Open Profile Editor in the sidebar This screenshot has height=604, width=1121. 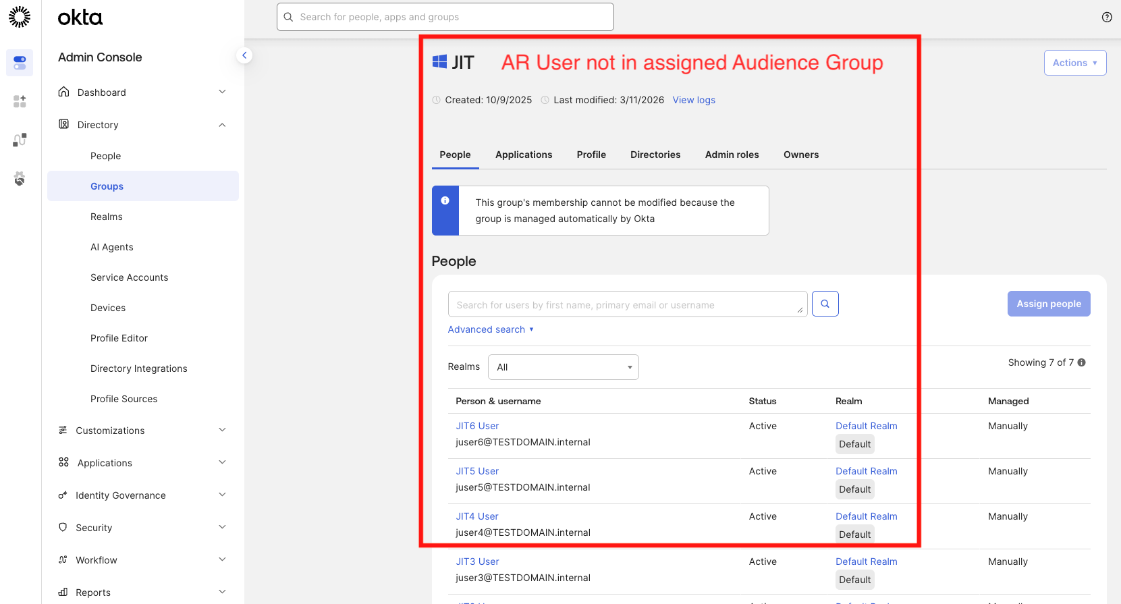[119, 338]
